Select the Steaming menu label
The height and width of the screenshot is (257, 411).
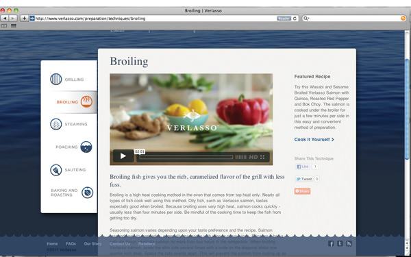click(x=76, y=124)
